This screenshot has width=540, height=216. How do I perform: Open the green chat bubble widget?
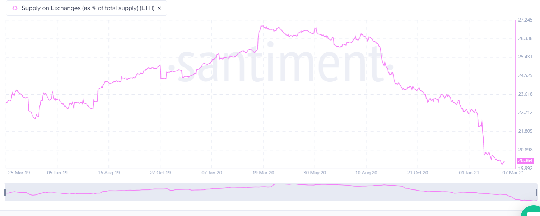532,212
